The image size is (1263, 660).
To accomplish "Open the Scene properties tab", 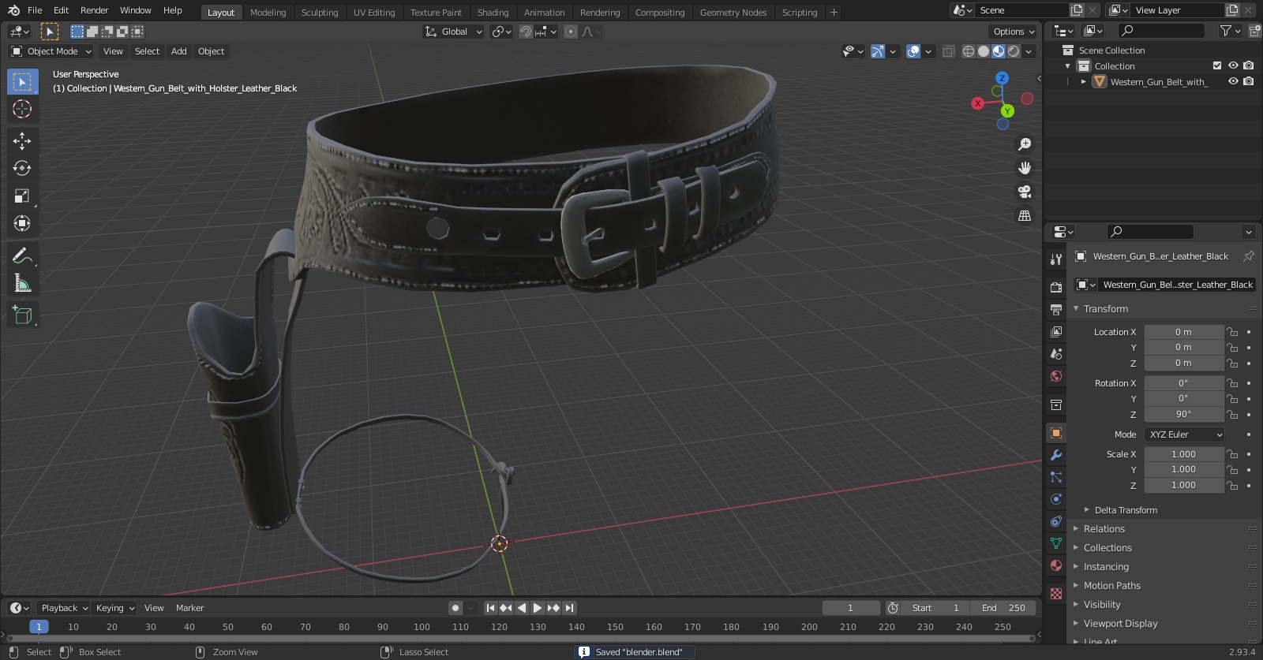I will pos(1056,354).
